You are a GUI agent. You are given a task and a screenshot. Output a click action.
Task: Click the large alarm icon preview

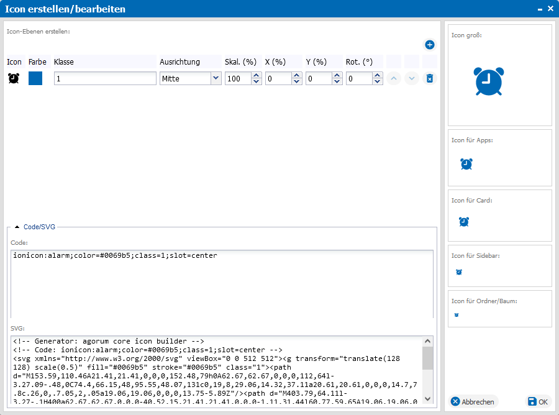pyautogui.click(x=489, y=81)
